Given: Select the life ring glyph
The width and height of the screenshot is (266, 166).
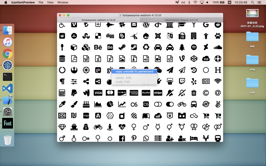Looking at the screenshot, I should pyautogui.click(x=218, y=59).
